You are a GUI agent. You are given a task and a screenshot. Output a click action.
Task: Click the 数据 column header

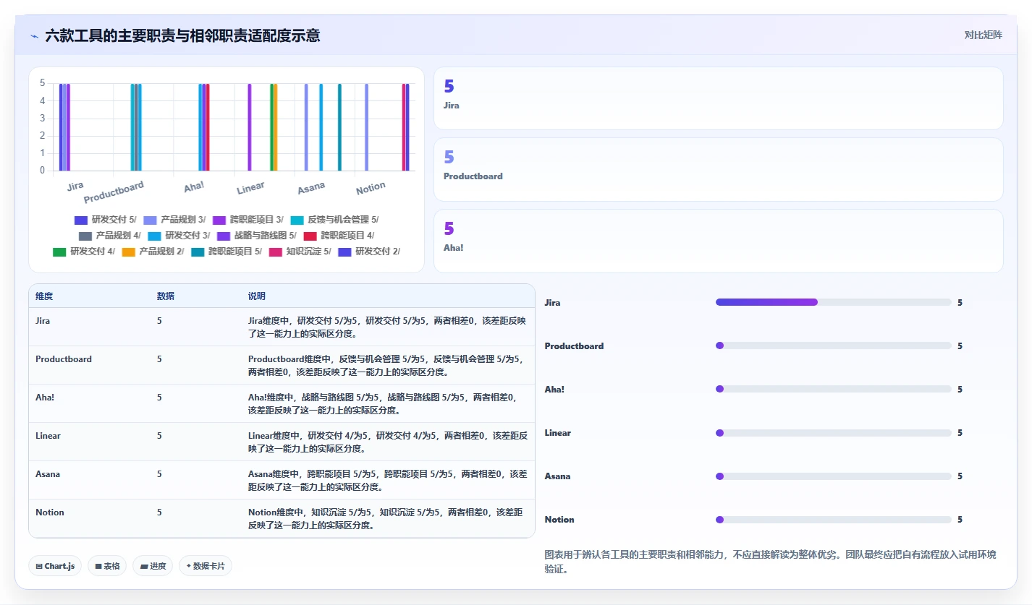click(x=165, y=296)
